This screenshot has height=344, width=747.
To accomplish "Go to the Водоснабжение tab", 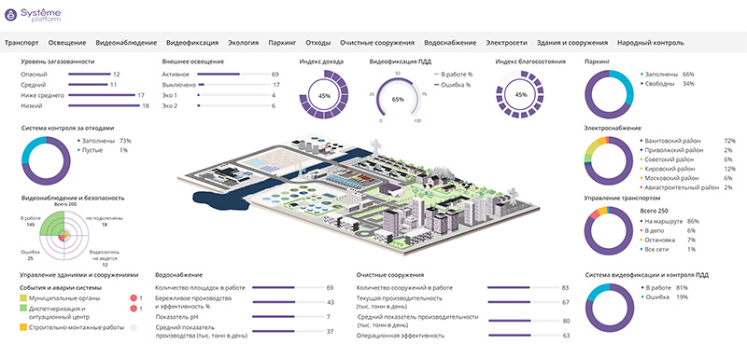I will pos(450,42).
